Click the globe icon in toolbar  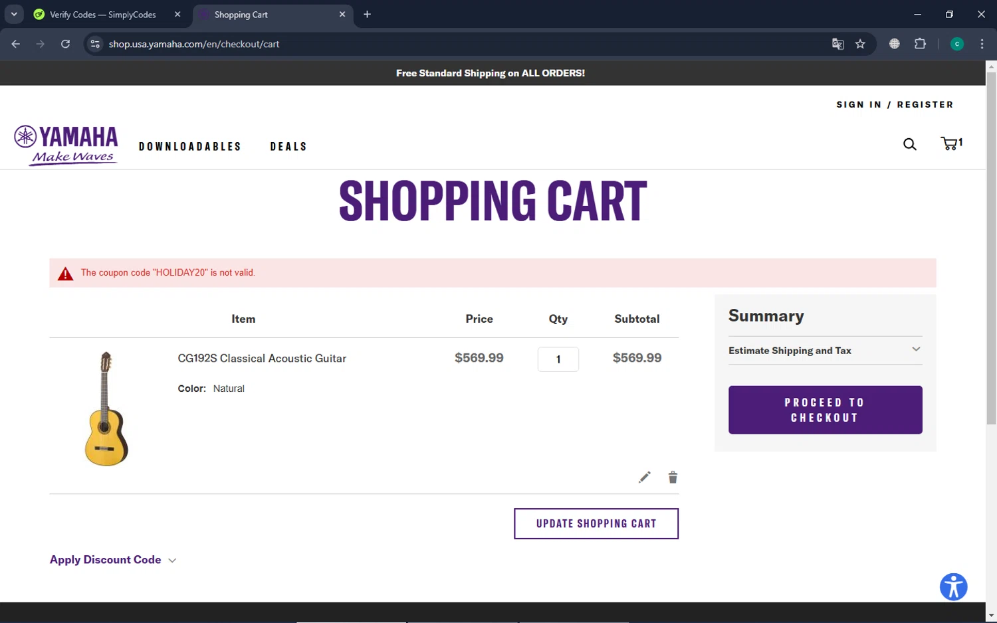[895, 44]
